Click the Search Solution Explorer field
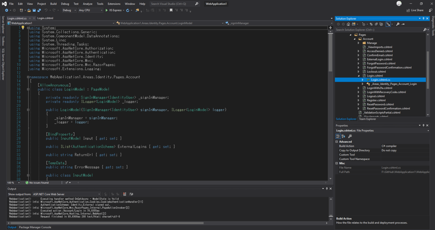435x230 pixels. (x=379, y=30)
